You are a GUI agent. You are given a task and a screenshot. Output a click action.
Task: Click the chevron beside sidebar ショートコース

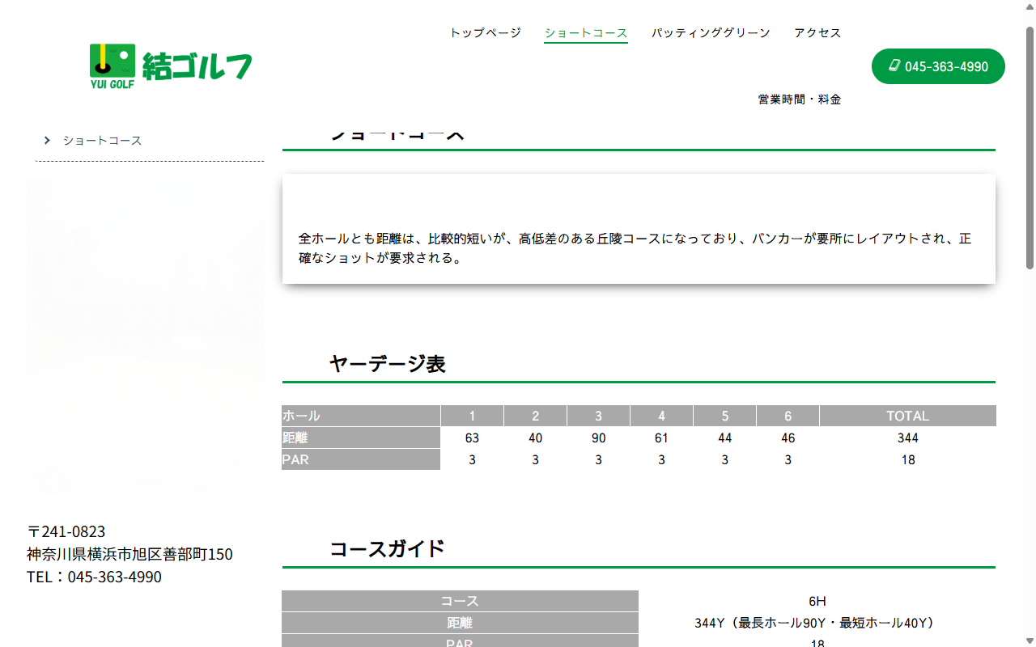(48, 141)
